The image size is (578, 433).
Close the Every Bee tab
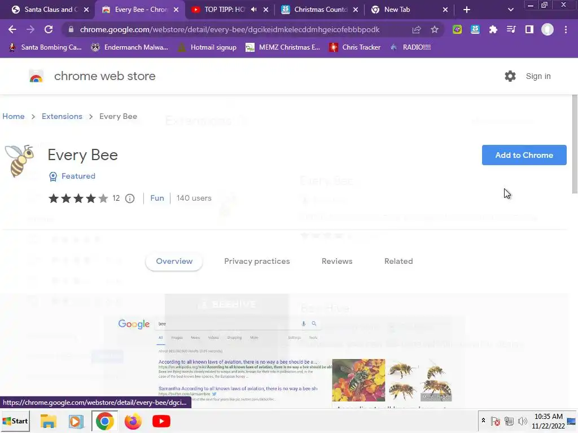pos(176,10)
